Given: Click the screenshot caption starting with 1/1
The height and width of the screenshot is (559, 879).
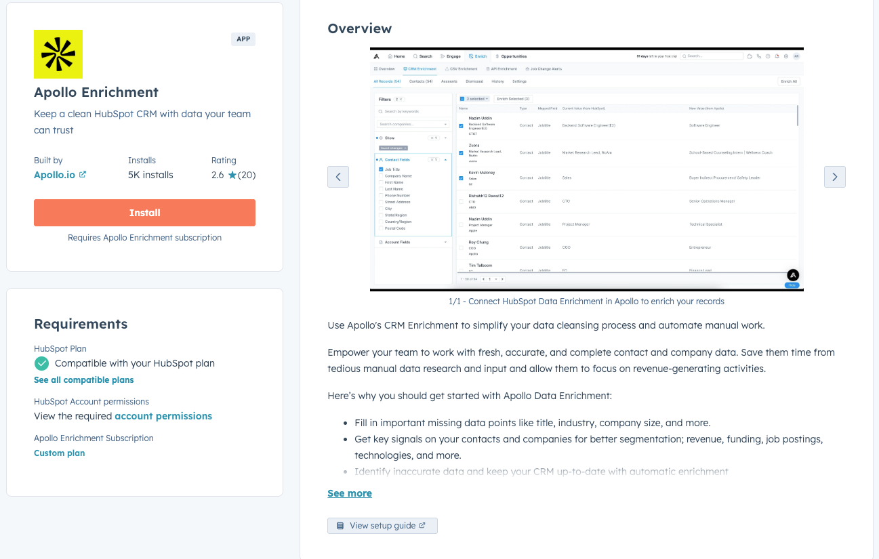Looking at the screenshot, I should tap(586, 302).
